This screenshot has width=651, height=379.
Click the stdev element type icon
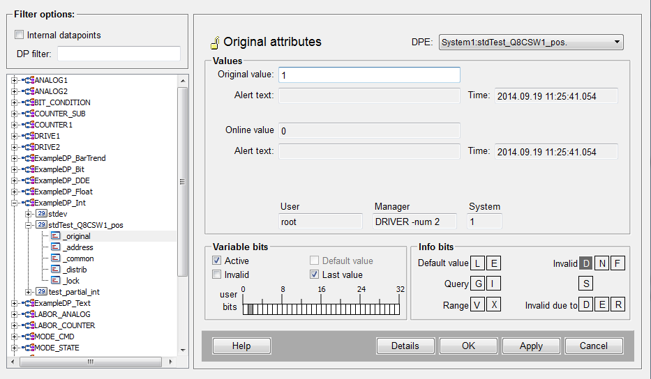point(41,214)
